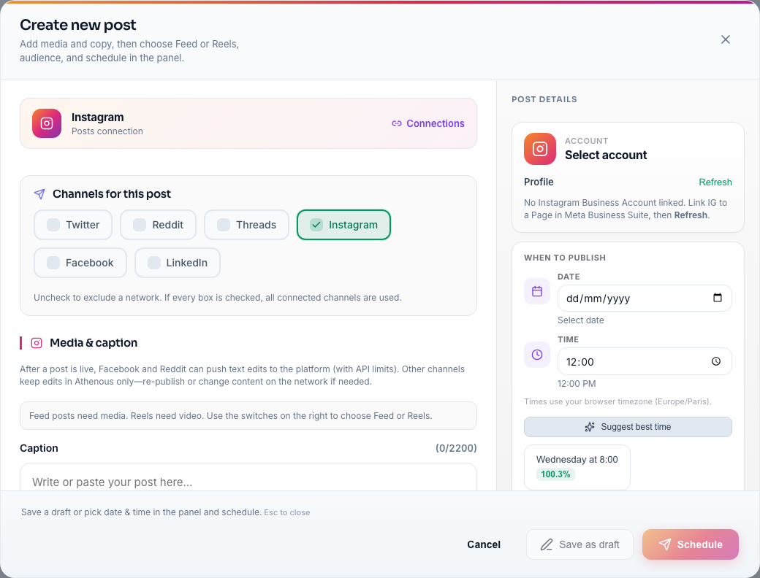
Task: Toggle the Threads channel checkbox
Action: 224,225
